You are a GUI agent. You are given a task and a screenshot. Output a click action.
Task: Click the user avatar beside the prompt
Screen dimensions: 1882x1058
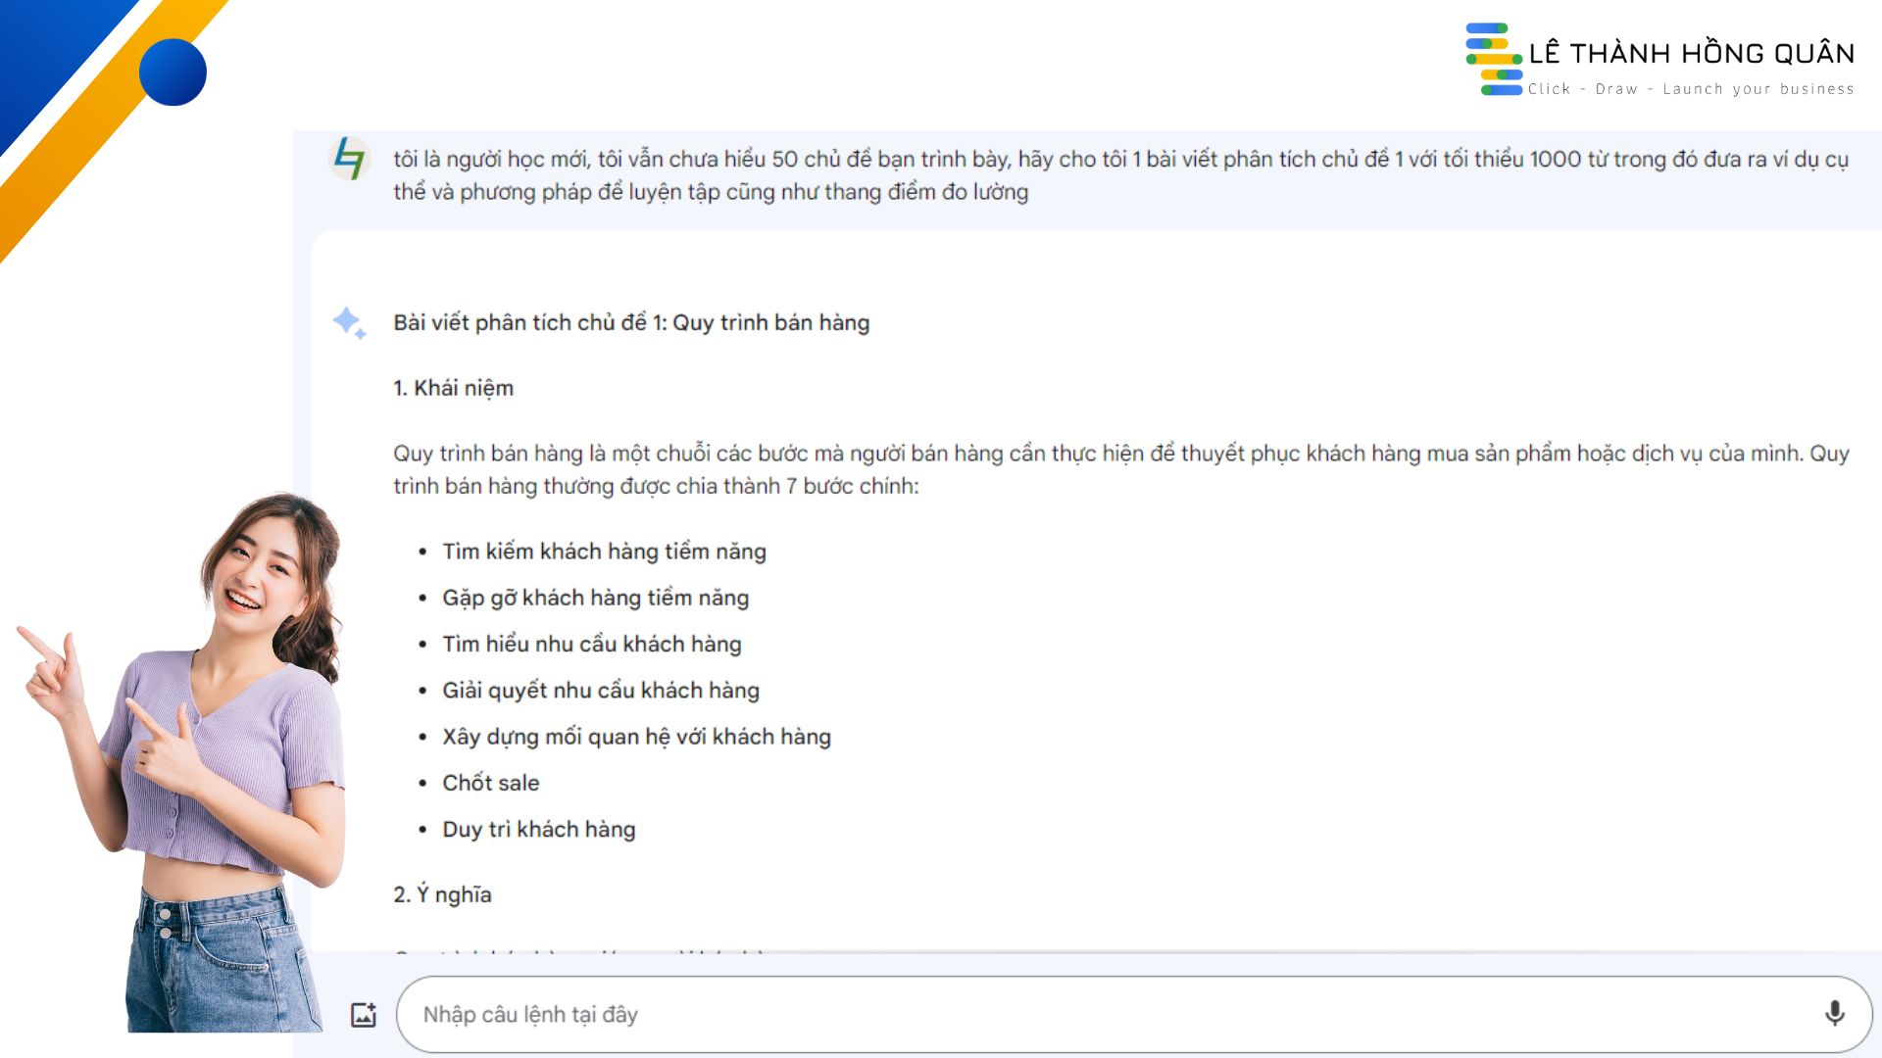(x=349, y=159)
